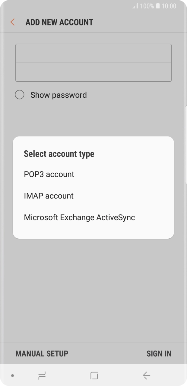Screen dimensions: 187x386
Task: Tap the Recents navigation icon
Action: (42, 375)
